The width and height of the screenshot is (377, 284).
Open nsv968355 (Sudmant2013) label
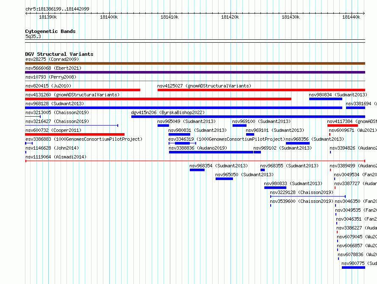[x=289, y=166]
